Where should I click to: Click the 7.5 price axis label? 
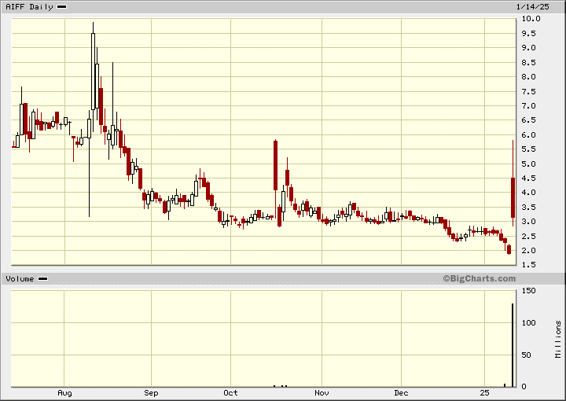point(528,92)
